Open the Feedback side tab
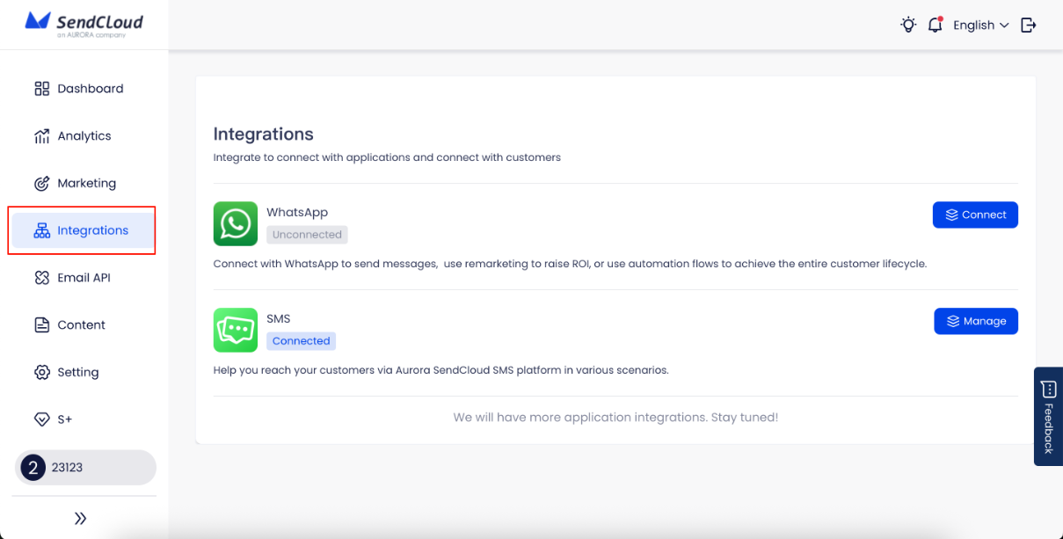This screenshot has height=539, width=1063. point(1048,416)
